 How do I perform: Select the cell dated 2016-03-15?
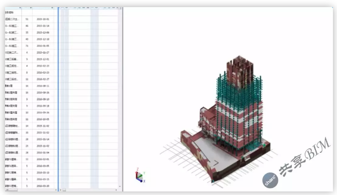(43, 179)
